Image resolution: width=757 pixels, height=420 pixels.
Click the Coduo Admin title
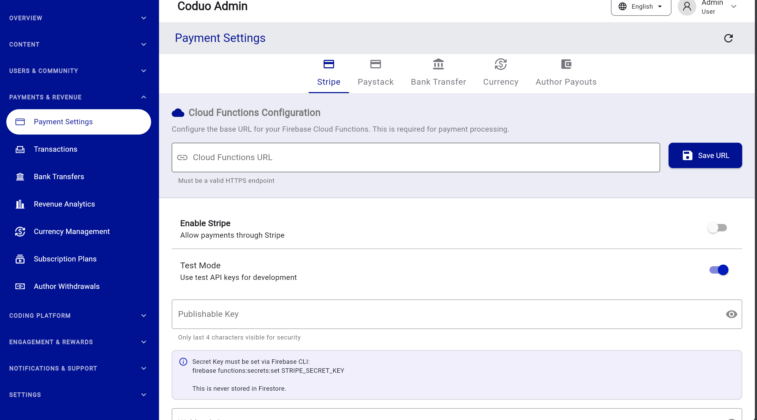pyautogui.click(x=212, y=6)
